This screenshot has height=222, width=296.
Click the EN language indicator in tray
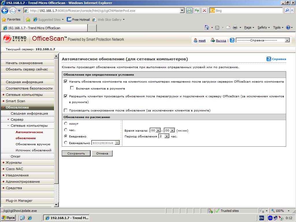[x=261, y=218]
